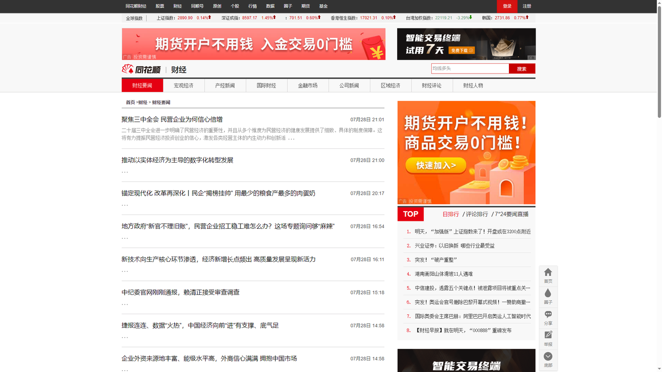This screenshot has height=372, width=662.
Task: Click the 深证成指 ticker entry
Action: 248,18
